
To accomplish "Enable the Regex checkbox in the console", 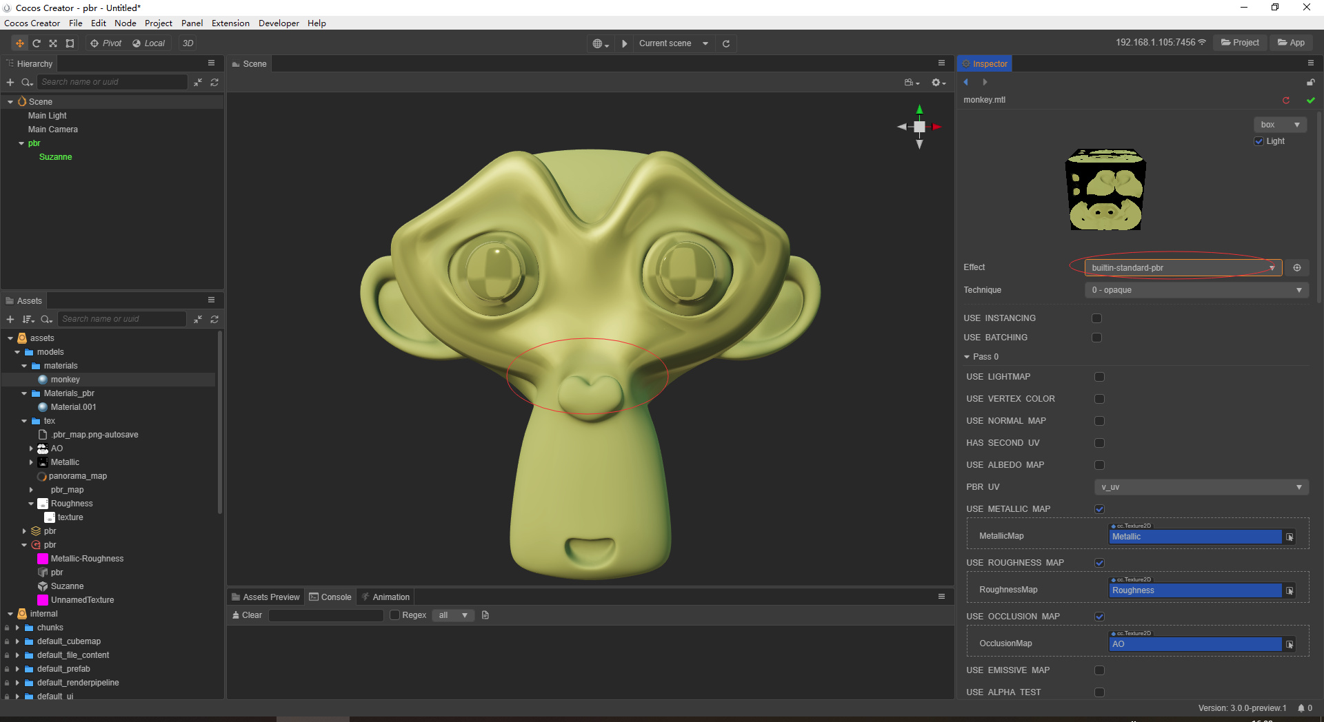I will [395, 615].
